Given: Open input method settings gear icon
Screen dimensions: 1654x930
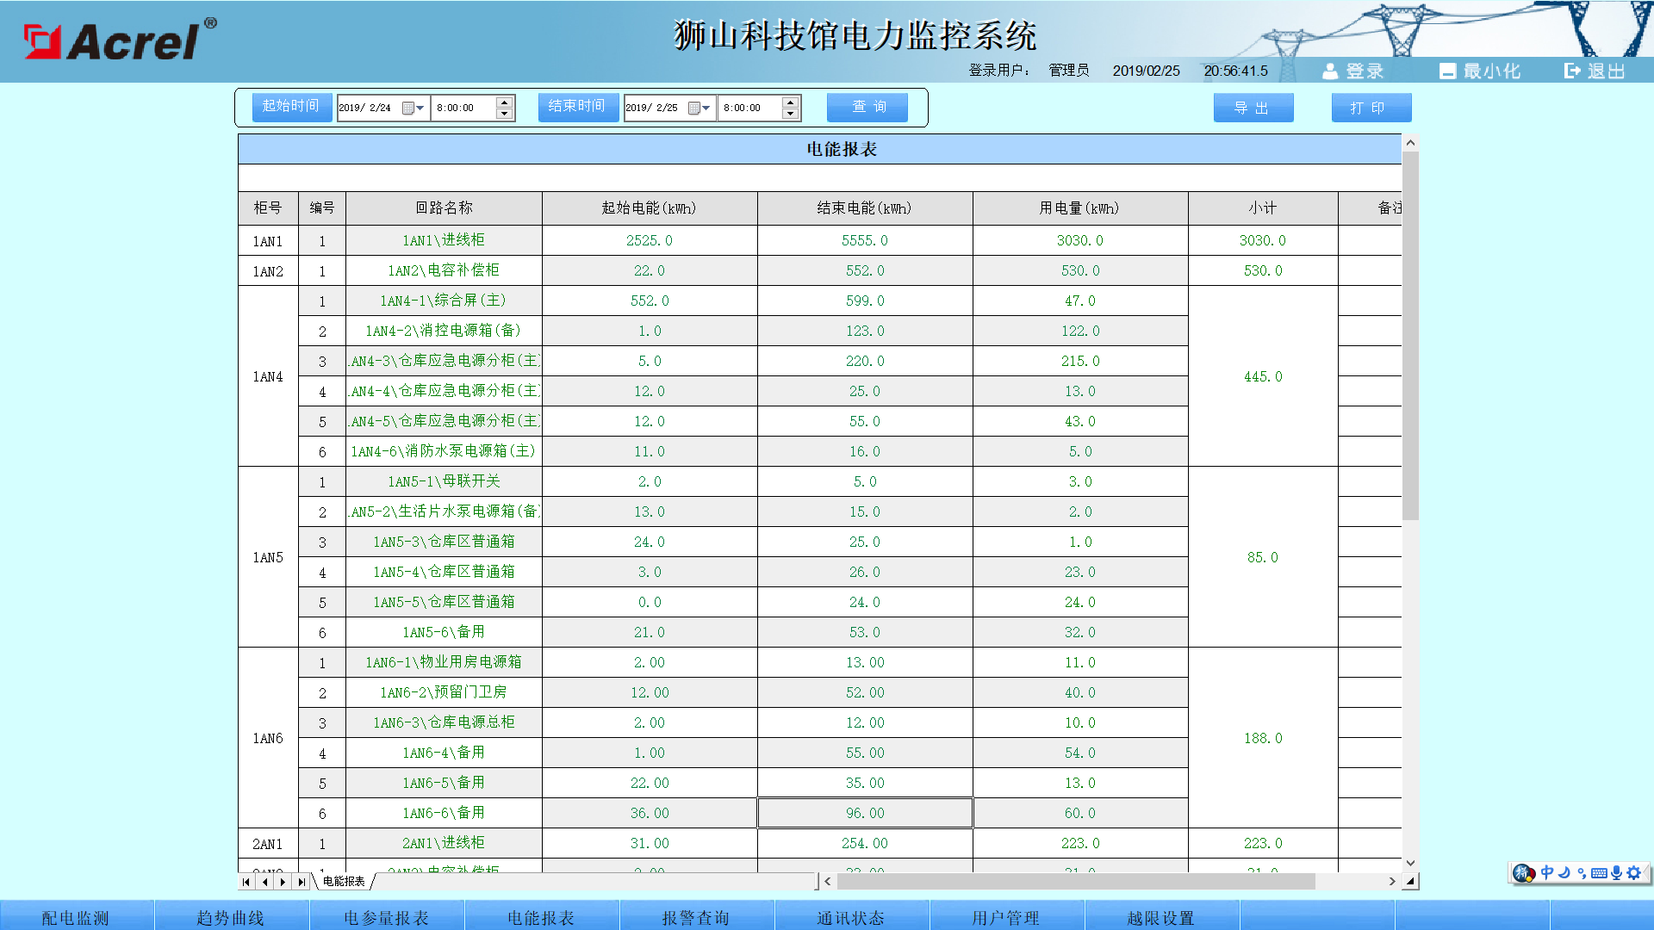Looking at the screenshot, I should pos(1634,873).
